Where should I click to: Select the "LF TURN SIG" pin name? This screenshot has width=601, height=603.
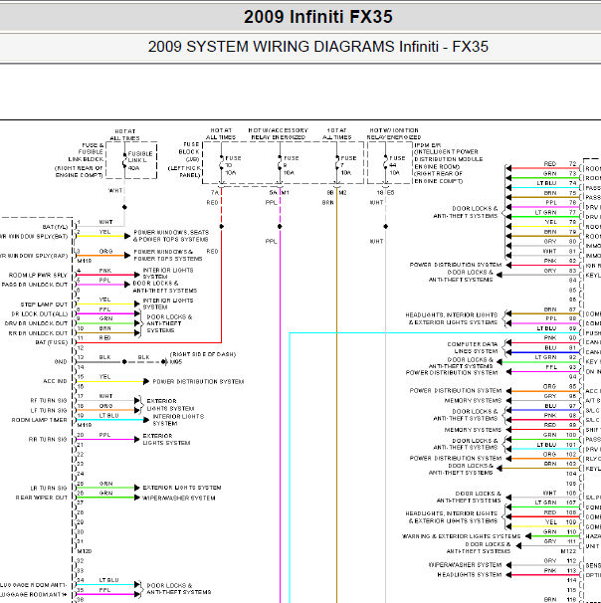[x=49, y=411]
